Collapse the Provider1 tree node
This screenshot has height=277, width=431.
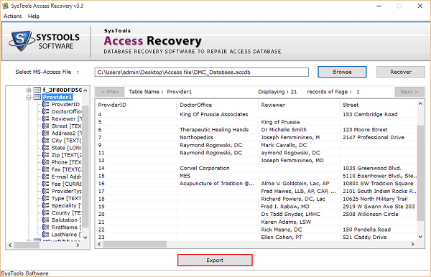(29, 97)
